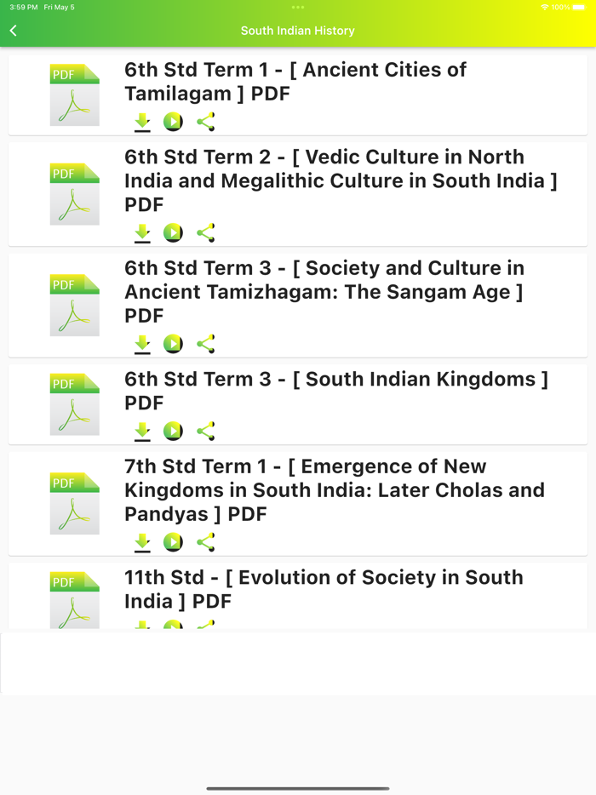Play the South Indian Kingdoms audio
The width and height of the screenshot is (596, 795).
[173, 431]
